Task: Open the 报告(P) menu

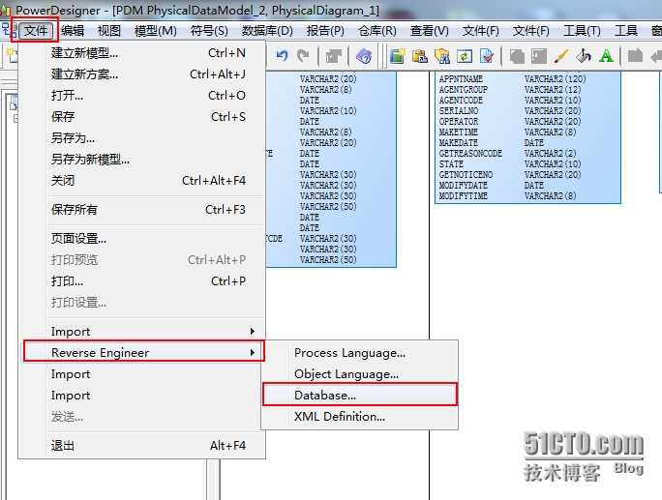Action: (325, 30)
